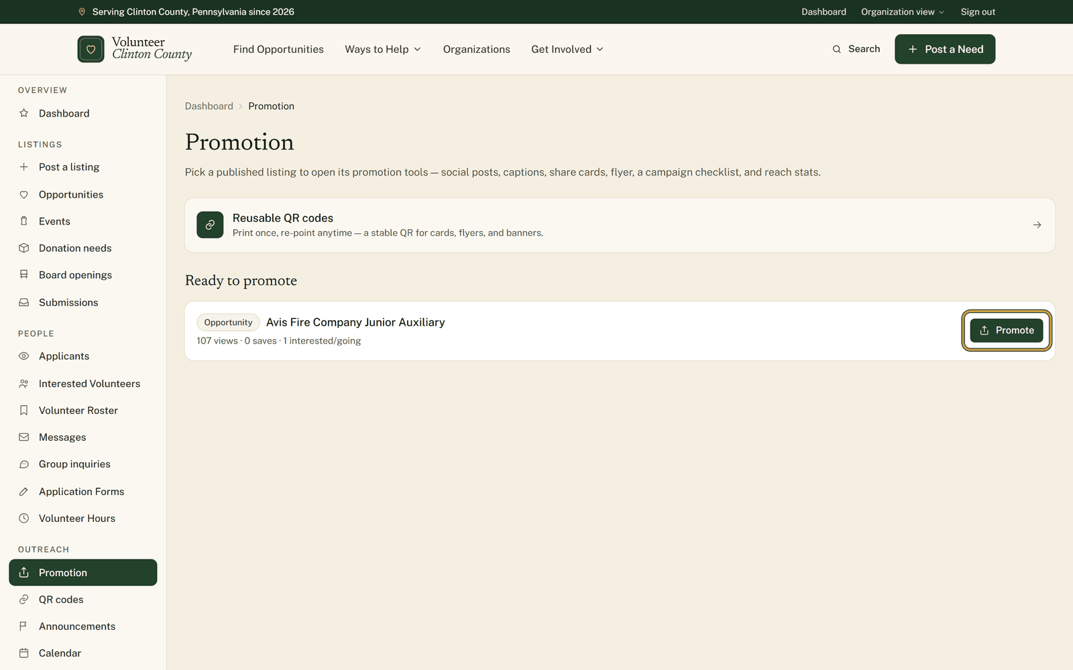Image resolution: width=1073 pixels, height=670 pixels.
Task: Open the Reusable QR codes card title
Action: tap(283, 218)
